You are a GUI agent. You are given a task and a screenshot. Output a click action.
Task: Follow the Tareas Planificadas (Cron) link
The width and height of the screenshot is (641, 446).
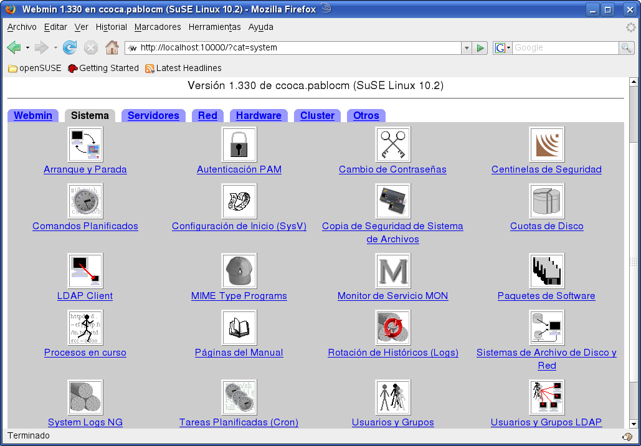coord(239,422)
